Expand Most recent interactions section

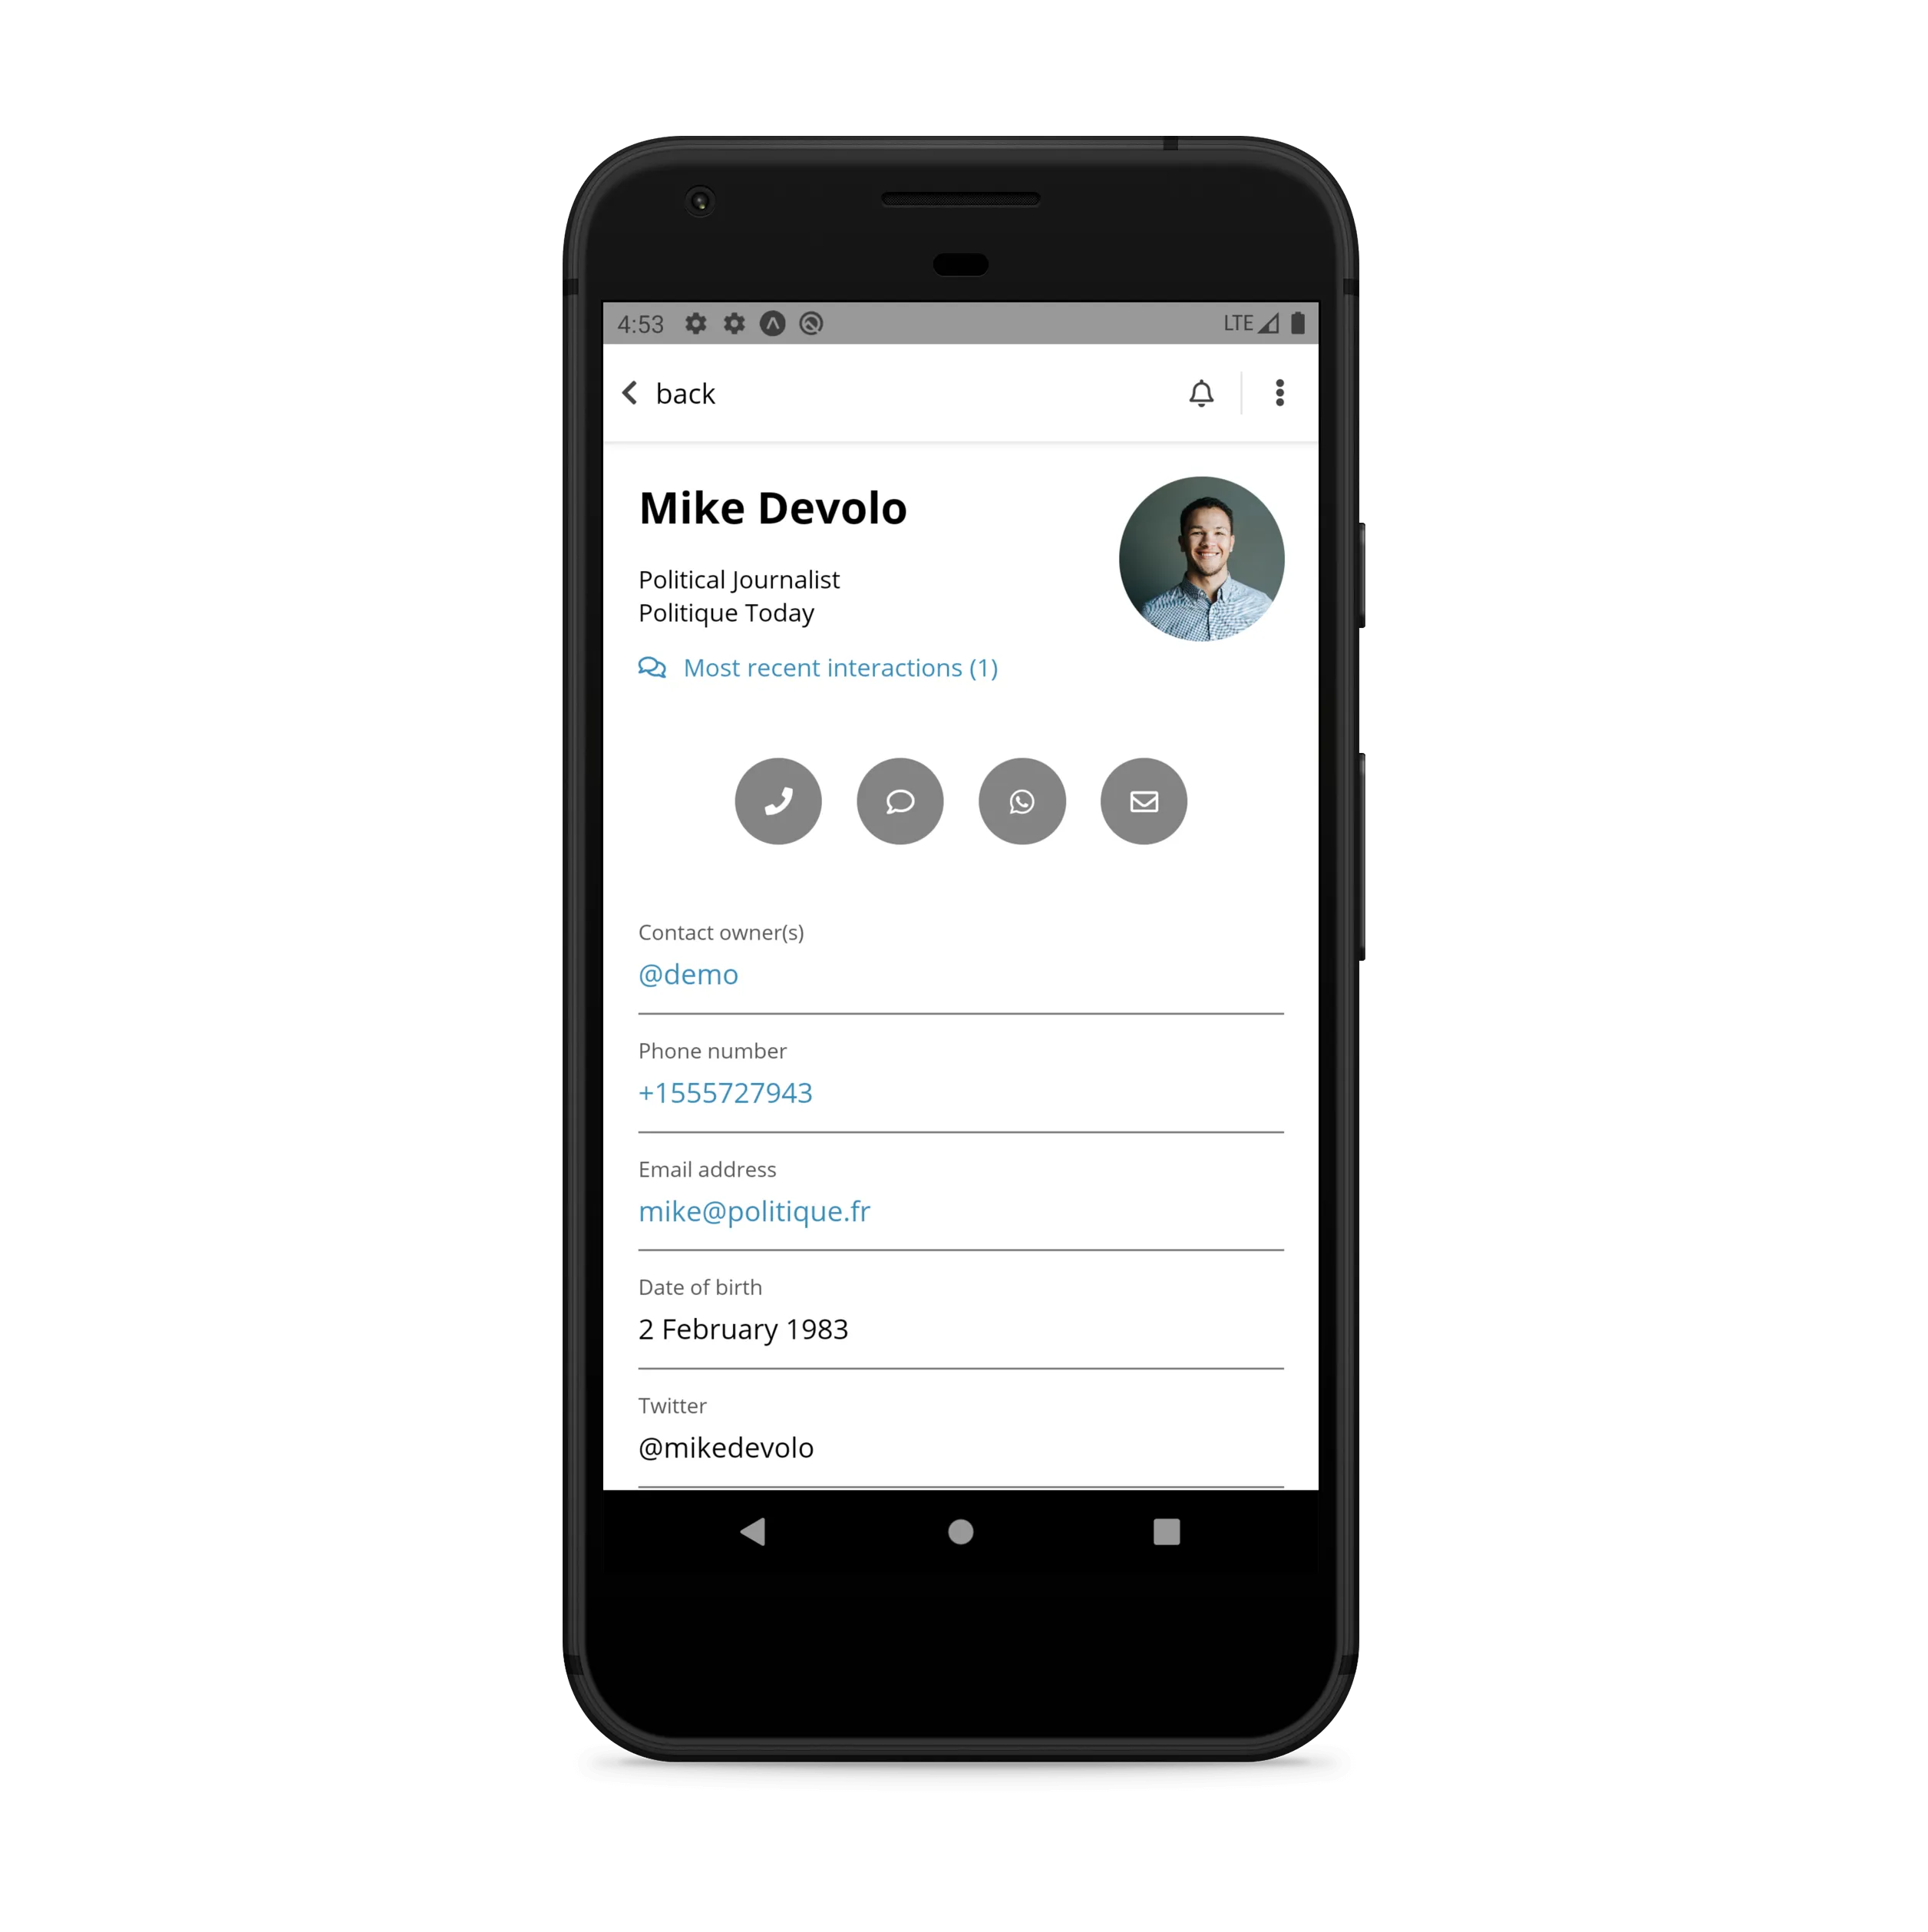pyautogui.click(x=840, y=668)
